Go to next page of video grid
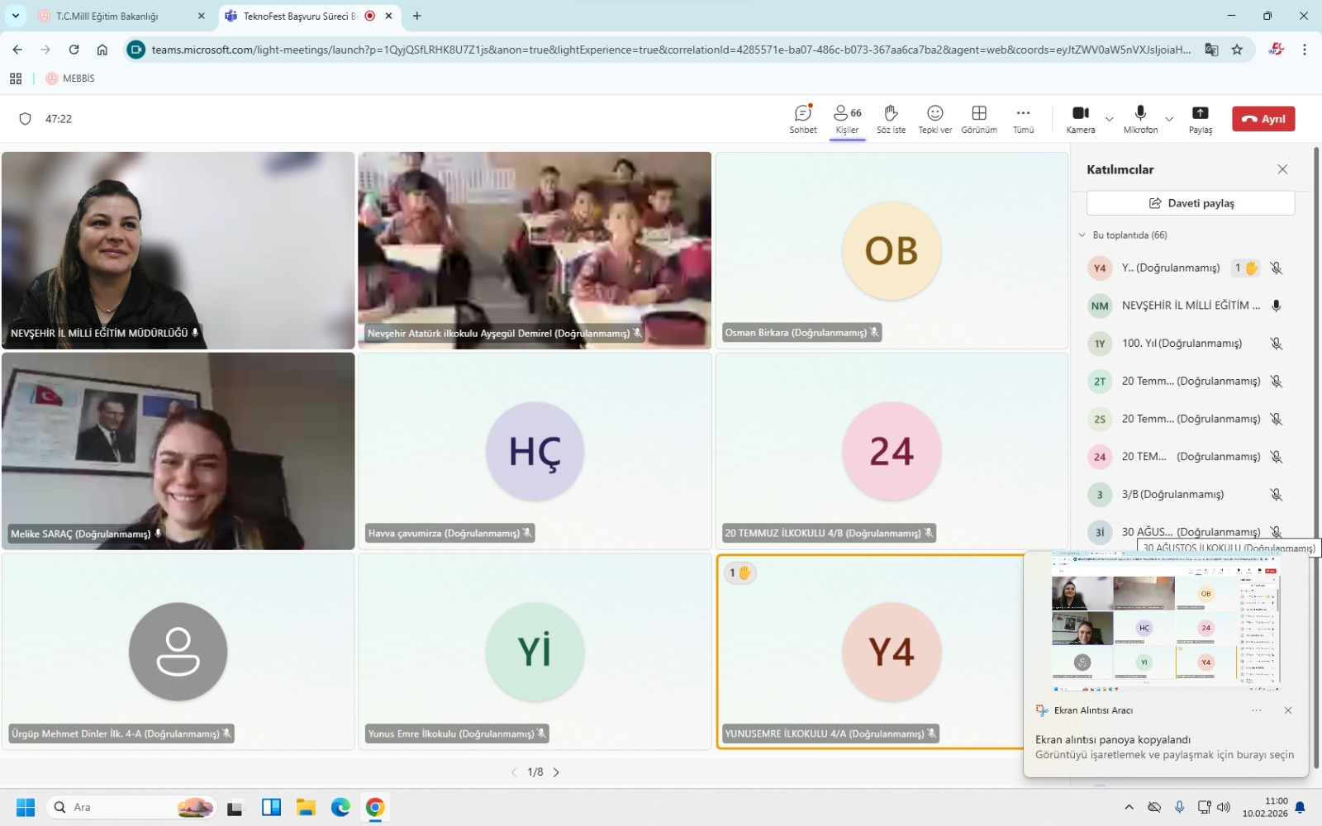Image resolution: width=1322 pixels, height=826 pixels. click(x=556, y=772)
